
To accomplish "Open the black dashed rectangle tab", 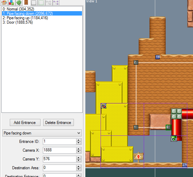I will coord(34,2).
